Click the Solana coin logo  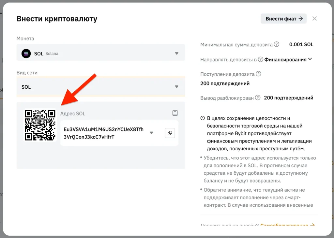[26, 53]
